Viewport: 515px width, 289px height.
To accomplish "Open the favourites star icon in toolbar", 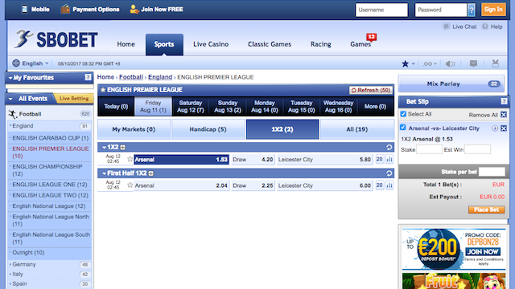I will tap(406, 63).
